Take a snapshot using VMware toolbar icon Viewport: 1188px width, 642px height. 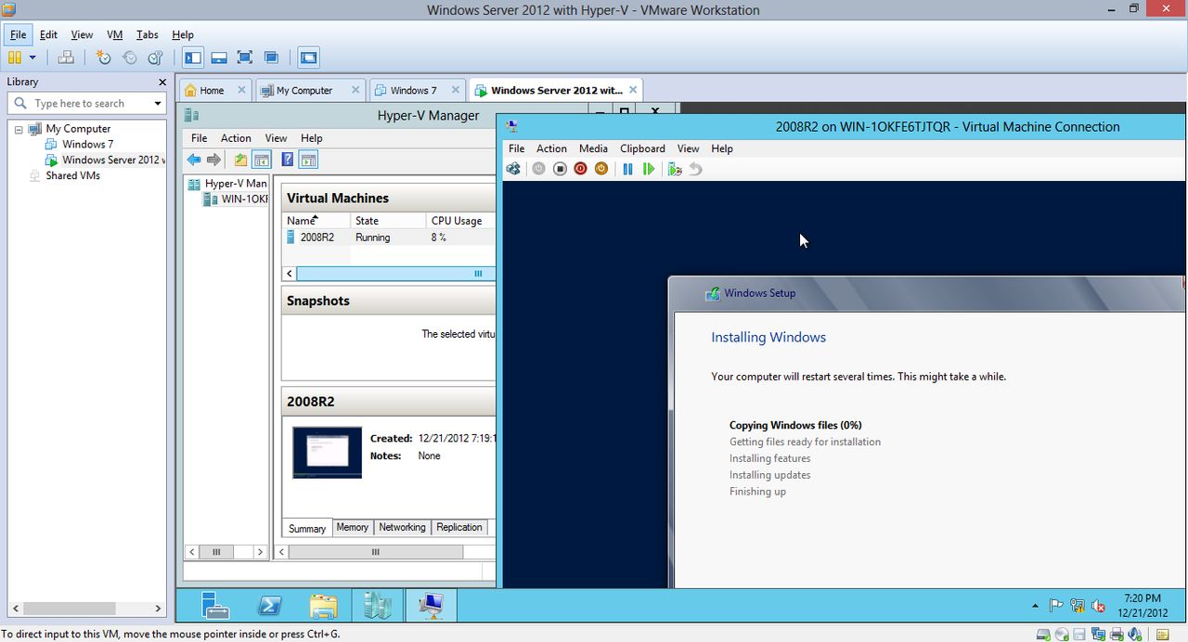[104, 58]
